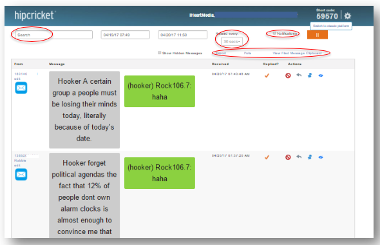
Task: Click the Actions column header
Action: tap(295, 64)
